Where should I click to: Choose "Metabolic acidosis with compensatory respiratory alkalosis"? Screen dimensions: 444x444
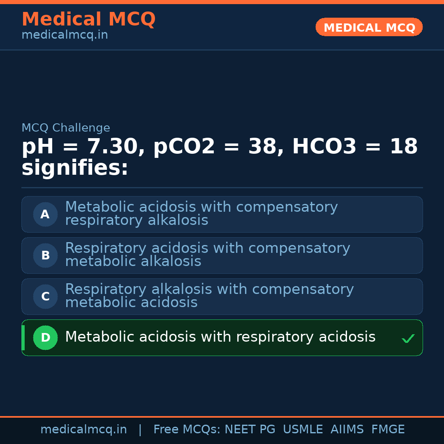pyautogui.click(x=201, y=214)
